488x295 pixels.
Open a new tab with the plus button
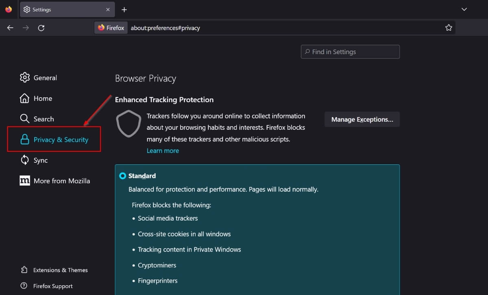click(124, 9)
